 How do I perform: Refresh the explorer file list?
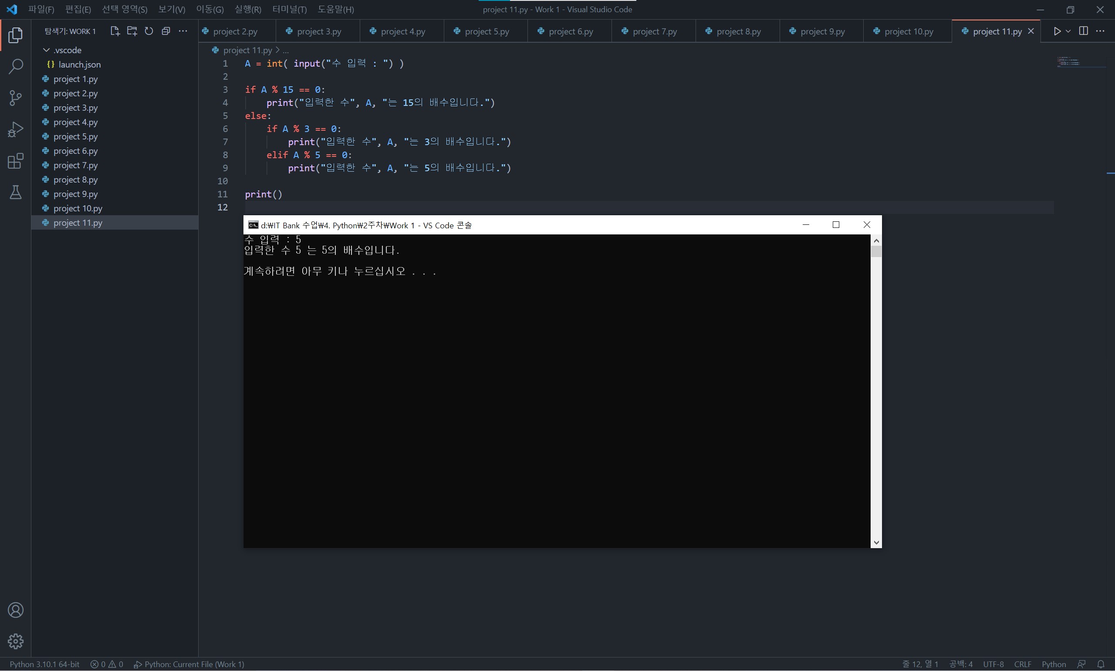pos(149,31)
